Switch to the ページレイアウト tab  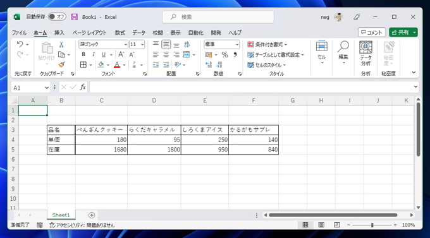[89, 33]
